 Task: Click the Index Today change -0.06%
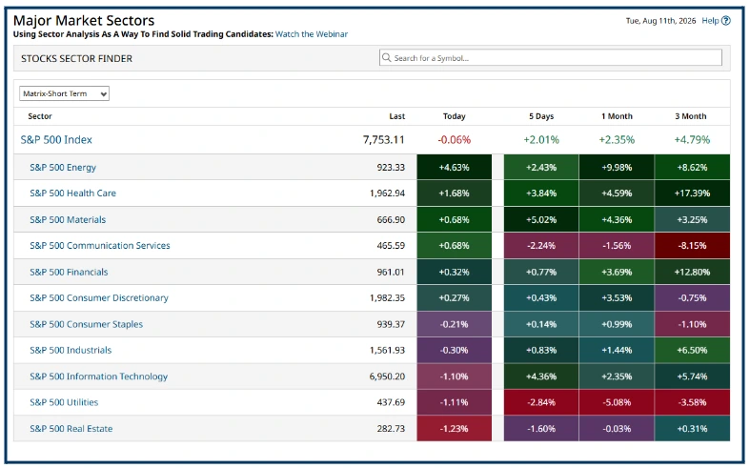pos(455,140)
